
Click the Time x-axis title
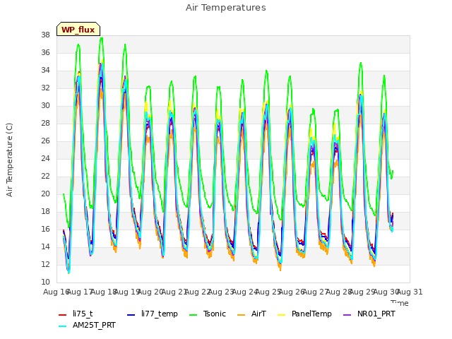400,303
